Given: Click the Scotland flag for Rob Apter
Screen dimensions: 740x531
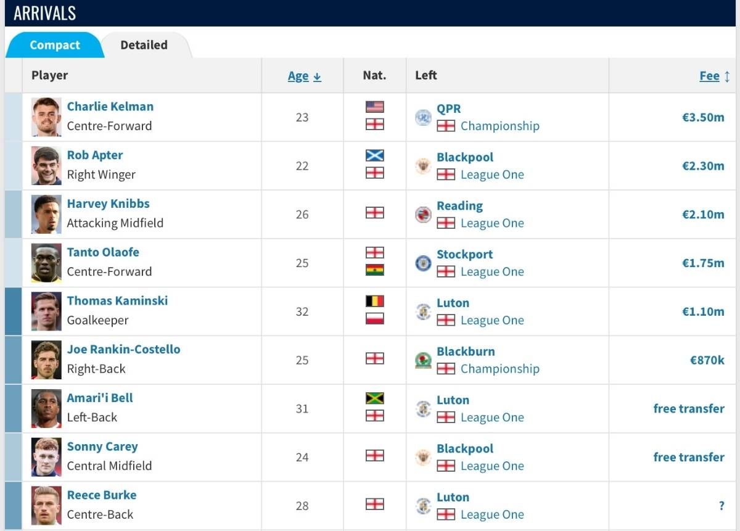Looking at the screenshot, I should pos(374,155).
